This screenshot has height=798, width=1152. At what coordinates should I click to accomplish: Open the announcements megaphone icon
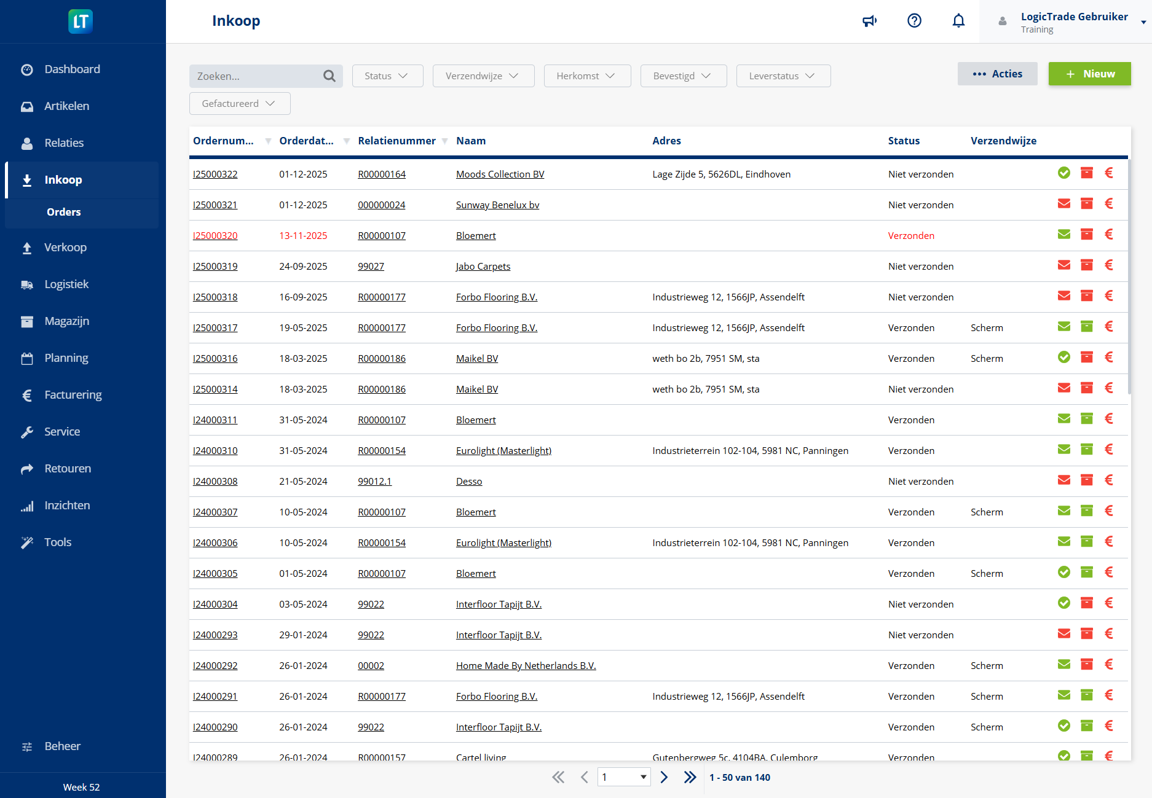(x=870, y=20)
